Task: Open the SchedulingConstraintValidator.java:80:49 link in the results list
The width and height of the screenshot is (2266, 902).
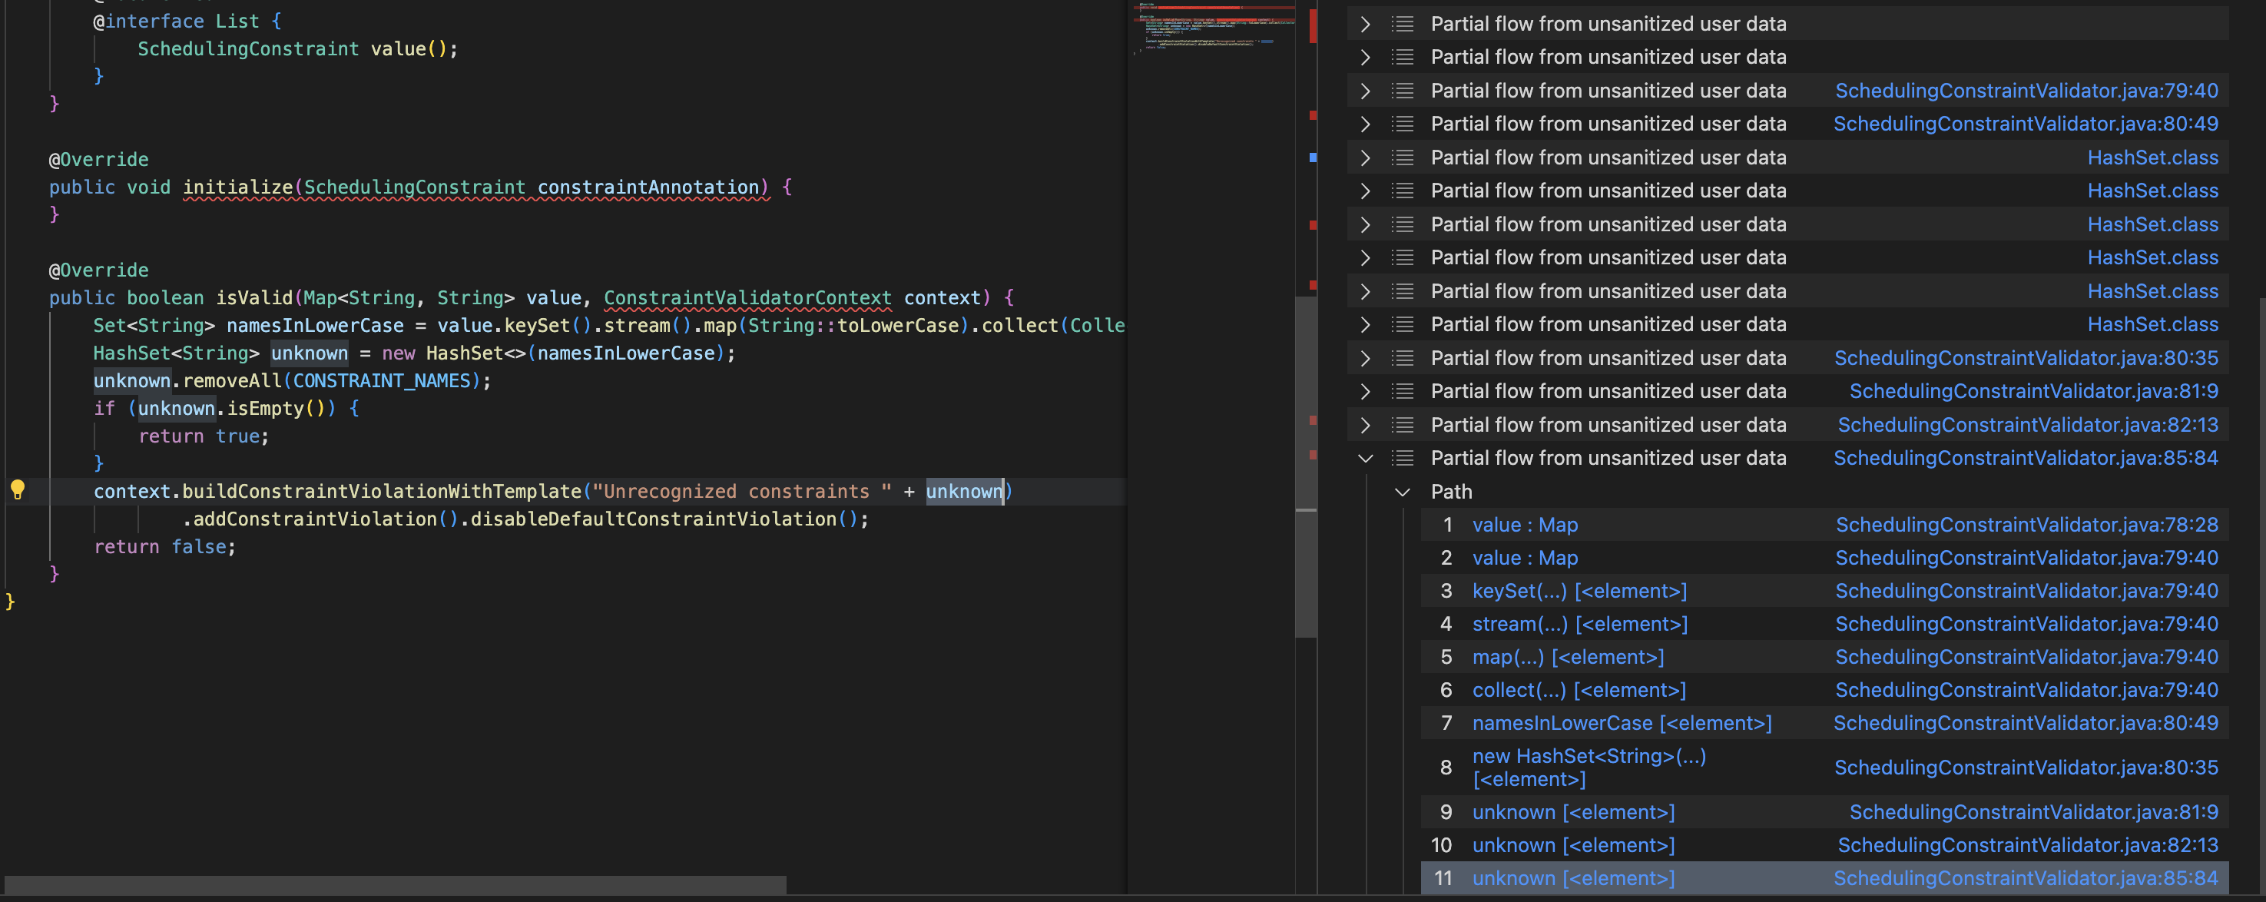Action: coord(2026,124)
